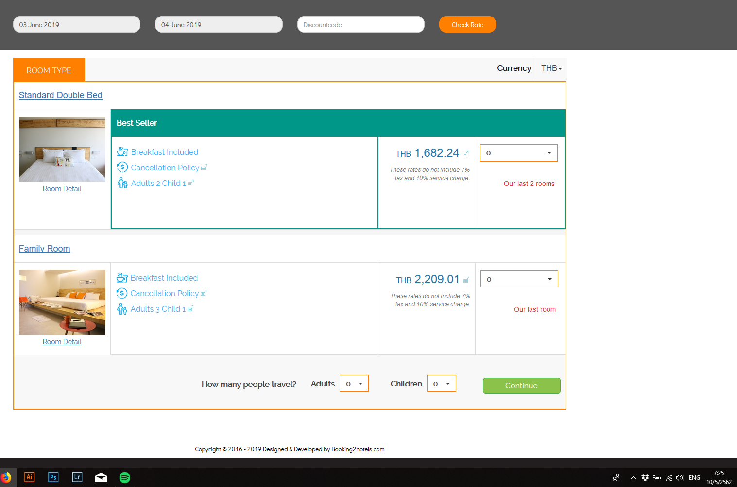Click the green Continue button
Screen dimensions: 737x487
[522, 386]
